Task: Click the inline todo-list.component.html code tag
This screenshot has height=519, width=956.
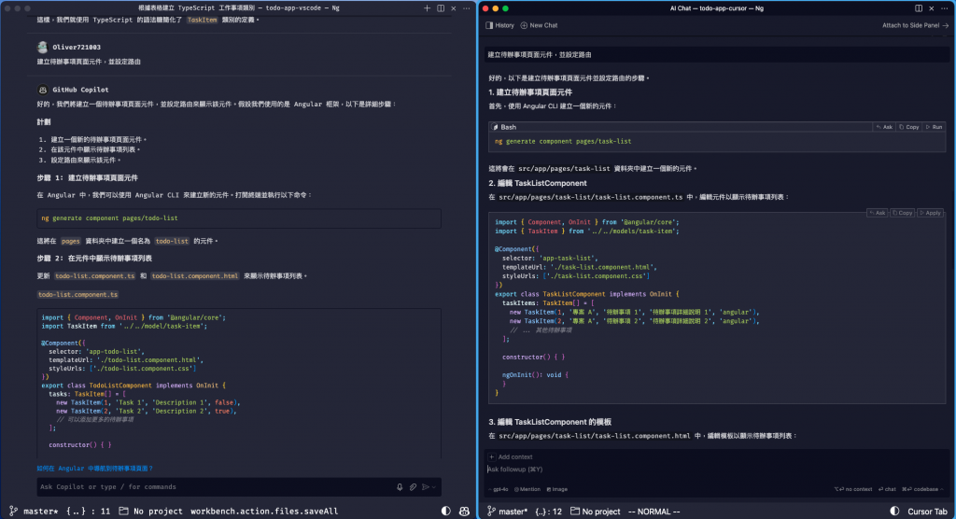Action: click(195, 275)
